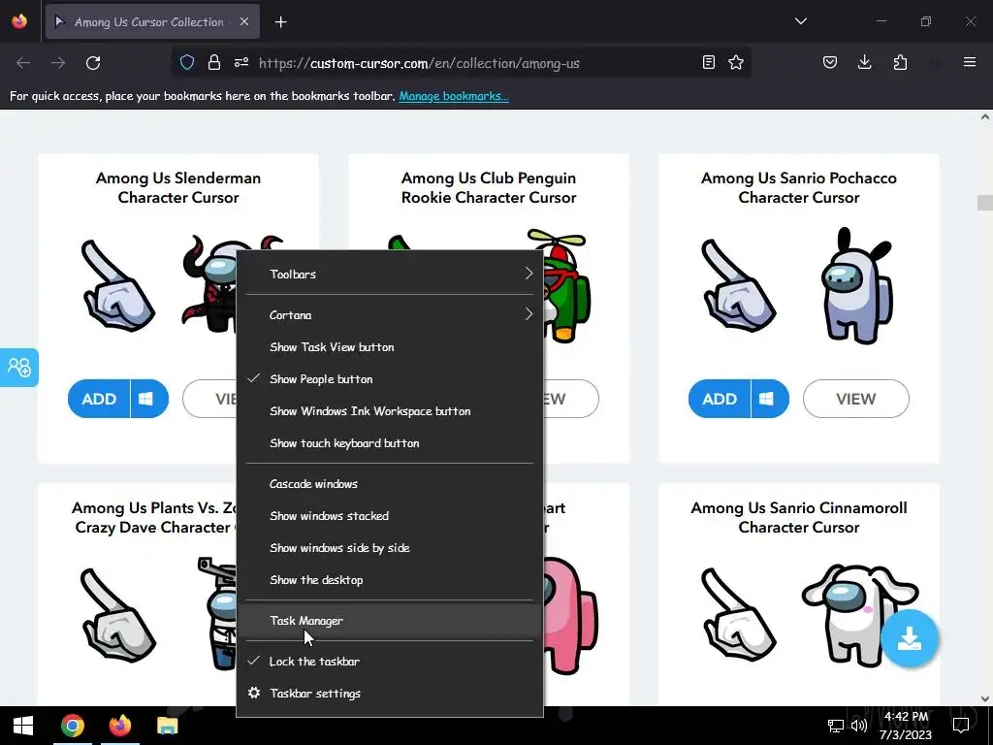Open the Windows Start button
Image resolution: width=993 pixels, height=745 pixels.
pyautogui.click(x=23, y=726)
